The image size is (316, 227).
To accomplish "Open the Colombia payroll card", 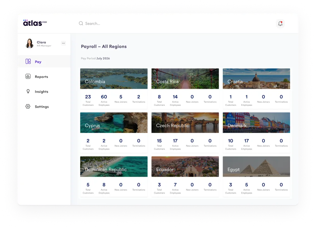I will pos(114,89).
